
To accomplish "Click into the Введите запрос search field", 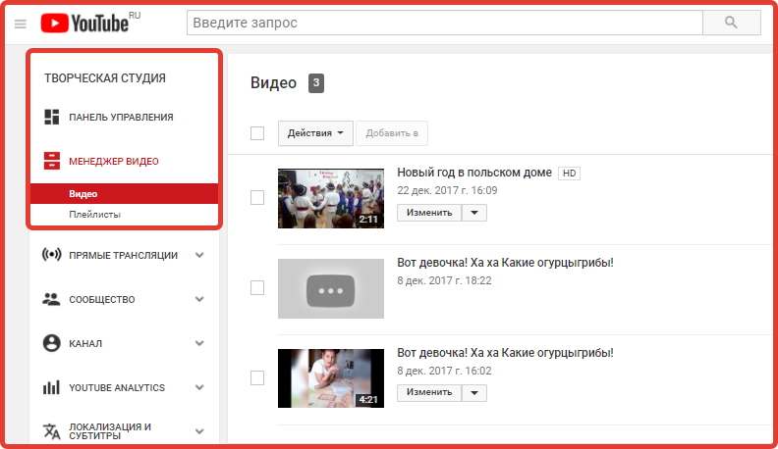I will [x=445, y=23].
